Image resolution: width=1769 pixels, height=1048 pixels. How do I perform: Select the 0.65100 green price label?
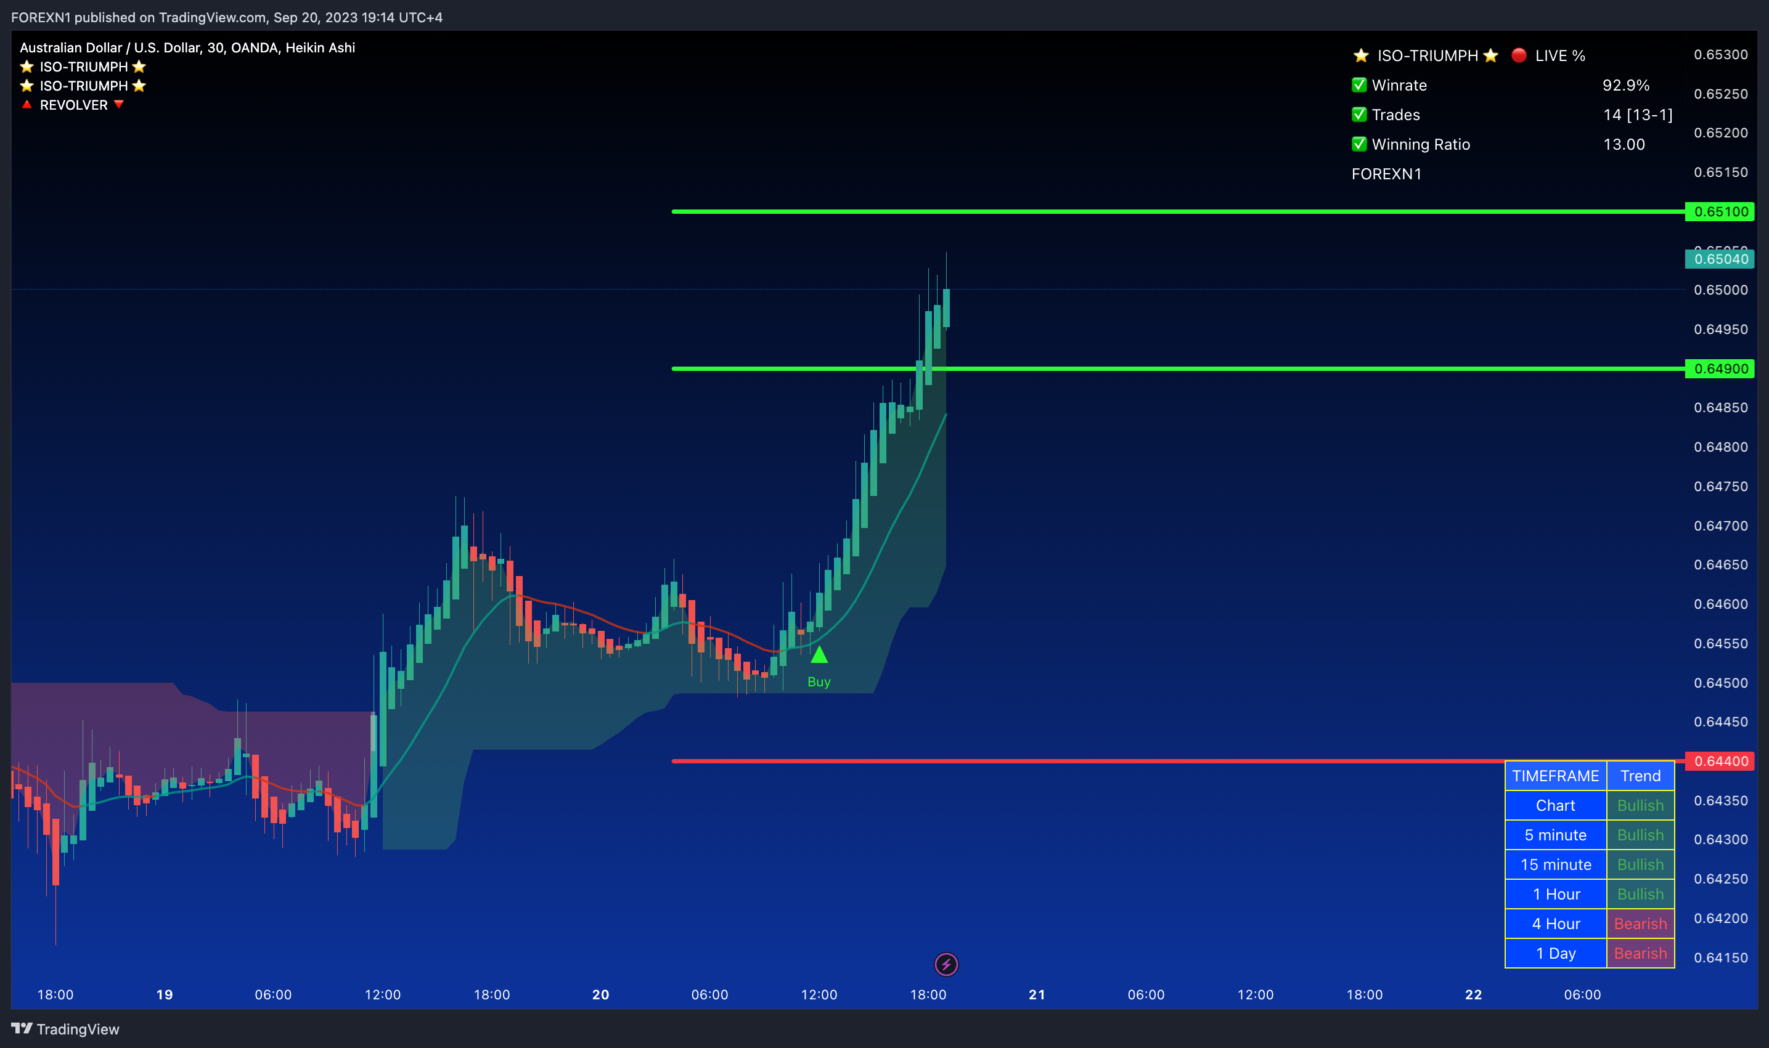(1720, 211)
